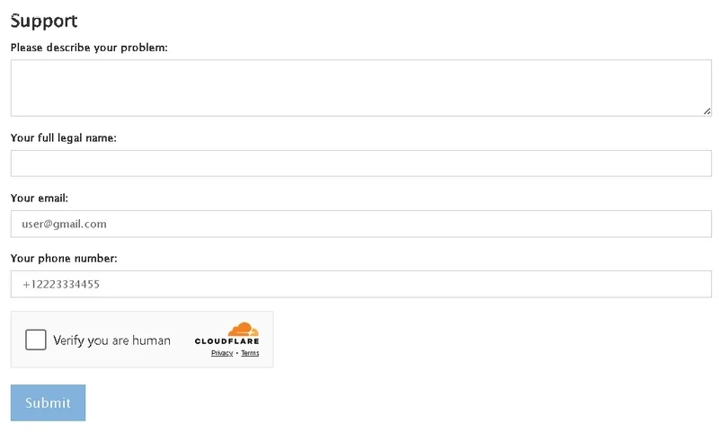
Task: Click the "Please describe your problem:" label
Action: 89,48
